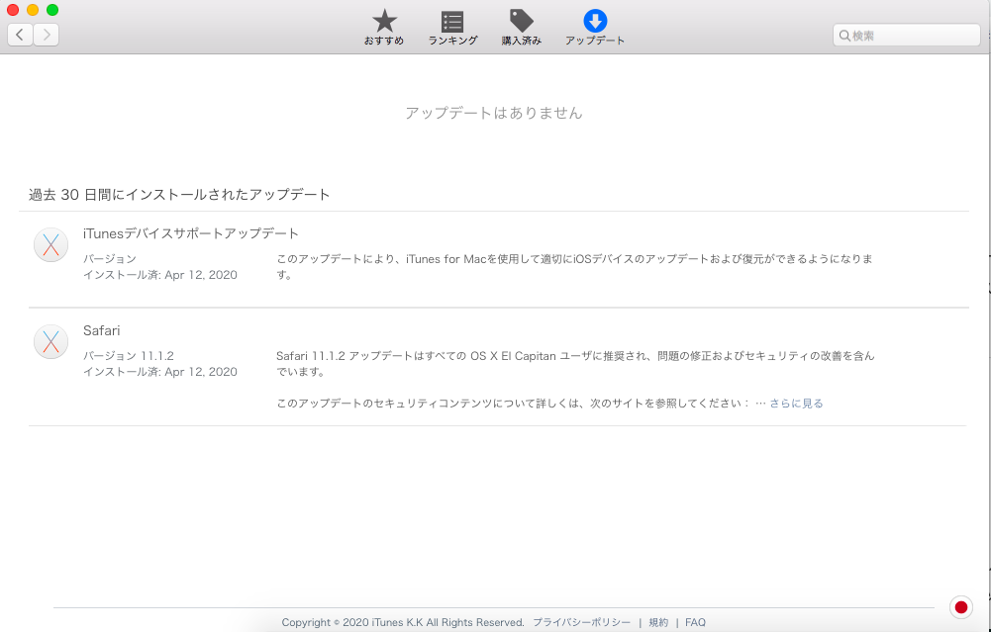Screen dimensions: 991x632
Task: Click the バージョン 11.1.2 text
Action: tap(129, 356)
